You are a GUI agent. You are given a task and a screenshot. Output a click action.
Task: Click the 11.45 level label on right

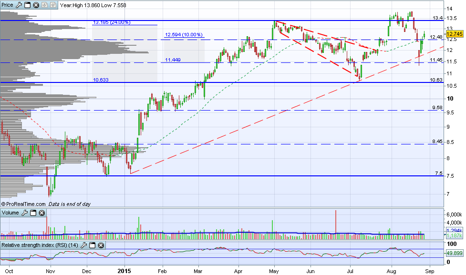436,60
